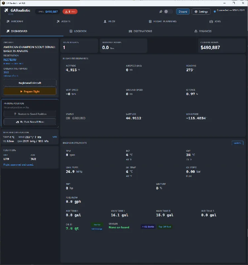Image resolution: width=248 pixels, height=265 pixels.
Task: Click the app icon in the title bar
Action: tap(3, 3)
